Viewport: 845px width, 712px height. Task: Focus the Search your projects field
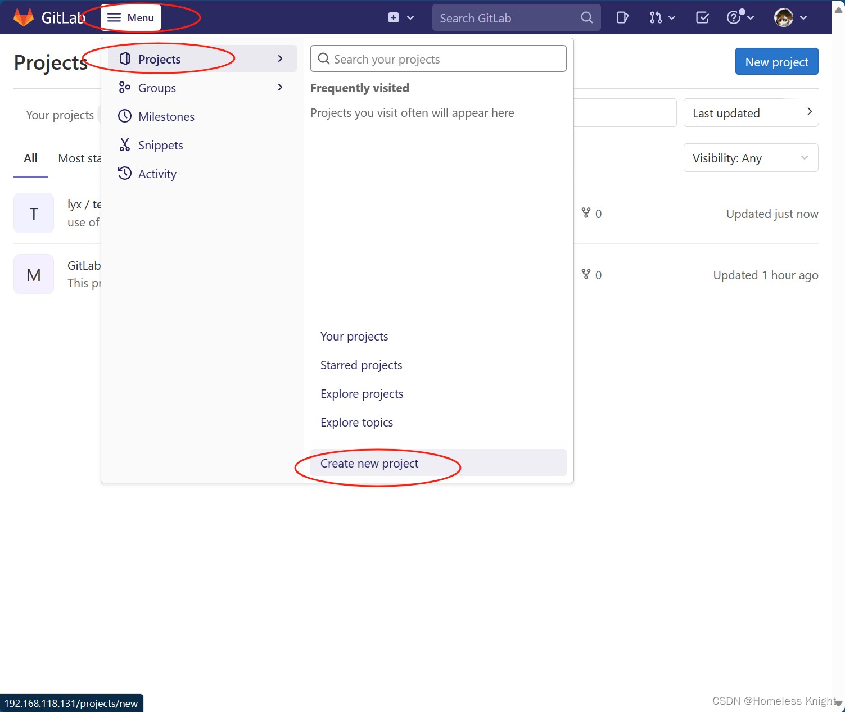click(x=439, y=58)
